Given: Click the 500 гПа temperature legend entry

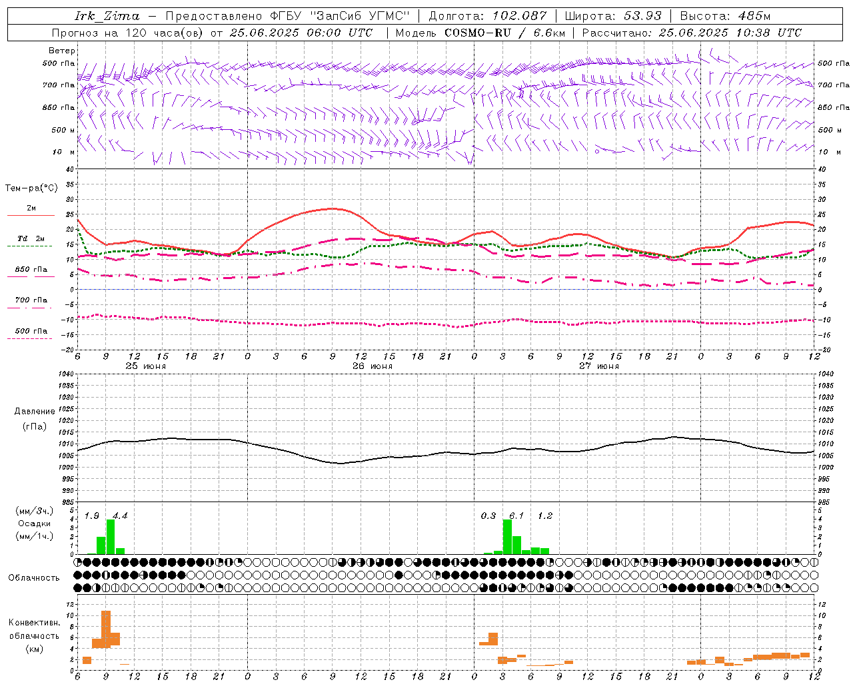Looking at the screenshot, I should tap(31, 330).
